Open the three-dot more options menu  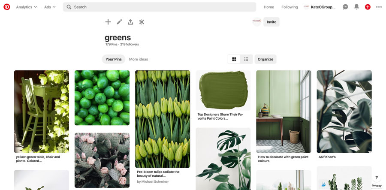coord(379,7)
